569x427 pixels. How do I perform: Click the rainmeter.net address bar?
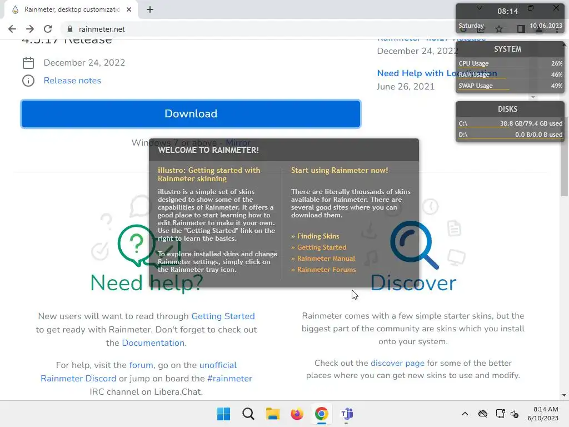(254, 29)
